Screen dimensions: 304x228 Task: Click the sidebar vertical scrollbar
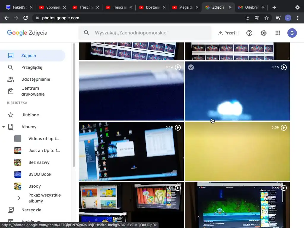(x=74, y=105)
